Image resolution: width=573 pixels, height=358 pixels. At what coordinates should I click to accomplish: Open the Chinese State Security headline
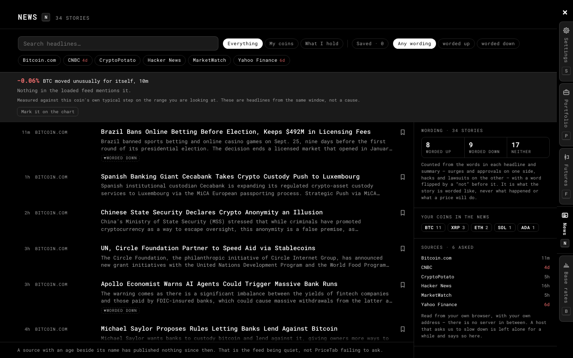pyautogui.click(x=212, y=212)
